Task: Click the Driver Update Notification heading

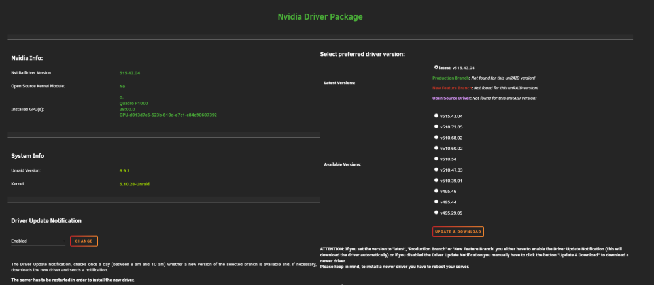Action: 46,221
